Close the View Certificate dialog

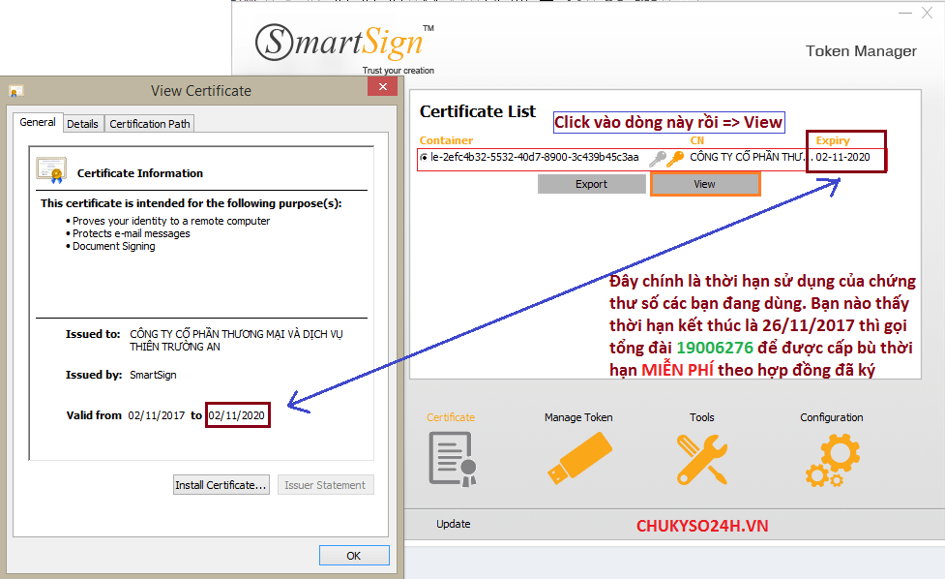(x=384, y=88)
